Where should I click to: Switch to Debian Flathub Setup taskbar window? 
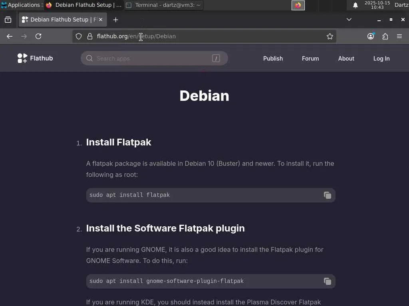83,5
